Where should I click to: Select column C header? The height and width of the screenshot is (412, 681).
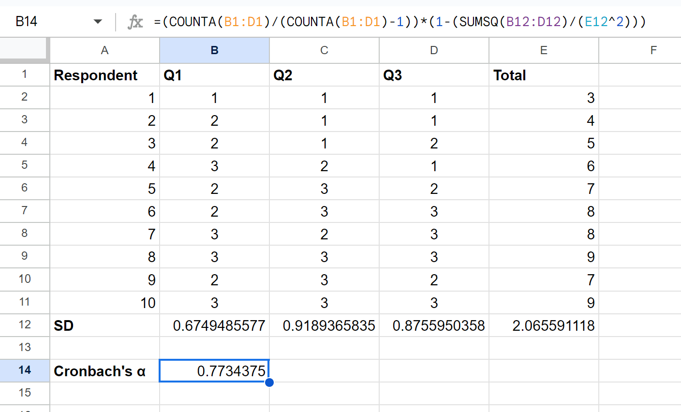(324, 50)
